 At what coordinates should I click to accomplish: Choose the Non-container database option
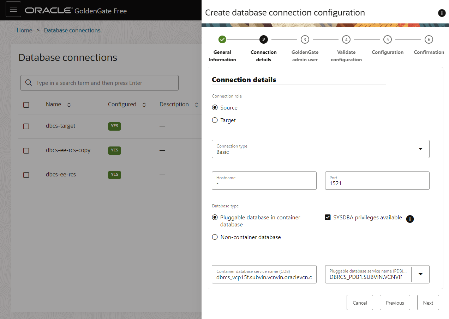click(215, 237)
